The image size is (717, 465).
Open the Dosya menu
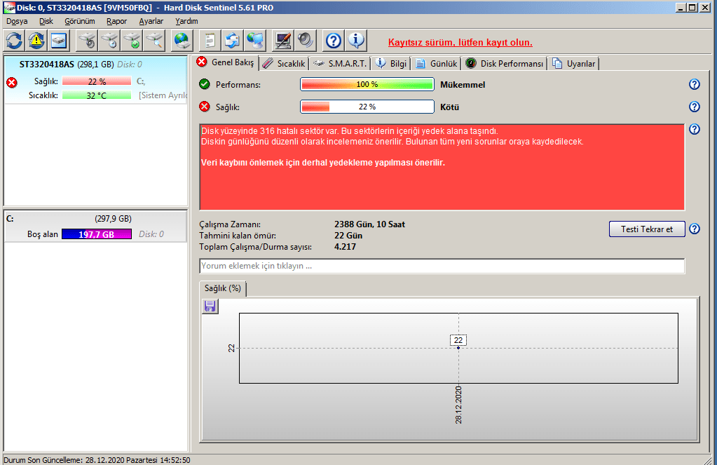pos(17,21)
